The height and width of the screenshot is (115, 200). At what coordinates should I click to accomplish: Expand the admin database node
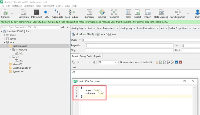(x=5, y=35)
